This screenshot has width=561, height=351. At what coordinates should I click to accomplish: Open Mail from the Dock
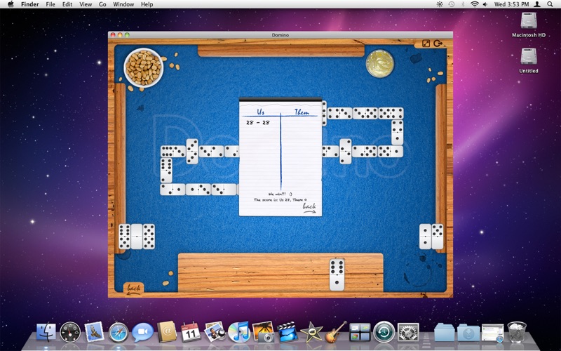coord(95,331)
